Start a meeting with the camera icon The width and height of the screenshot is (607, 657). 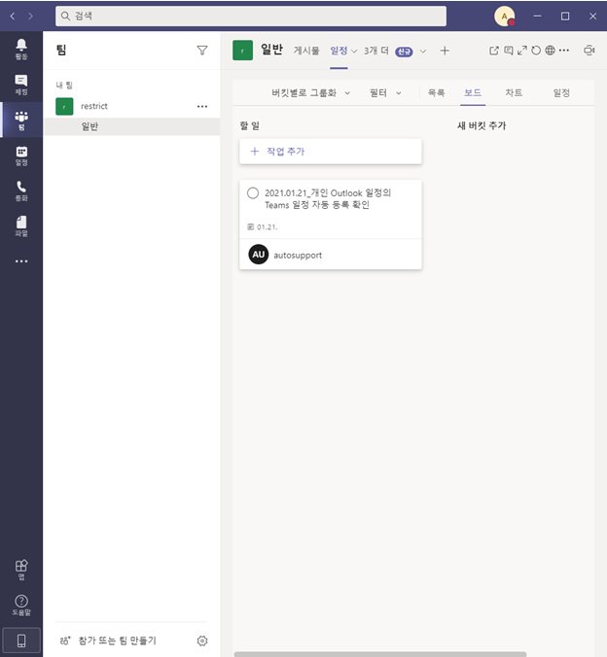tap(589, 51)
